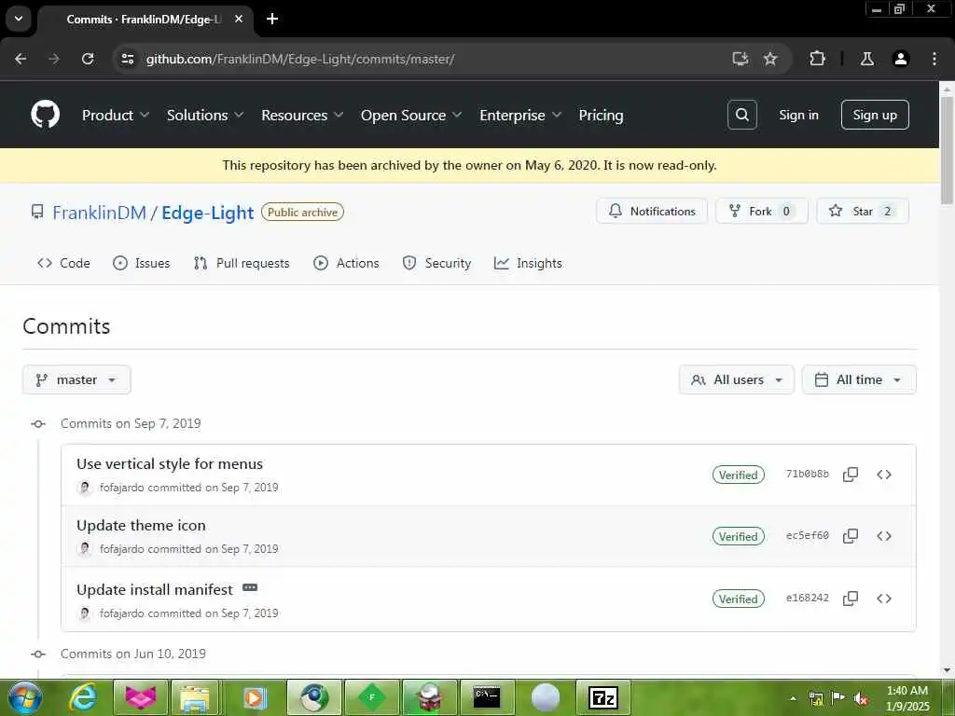
Task: Expand Solutions menu
Action: click(x=205, y=115)
